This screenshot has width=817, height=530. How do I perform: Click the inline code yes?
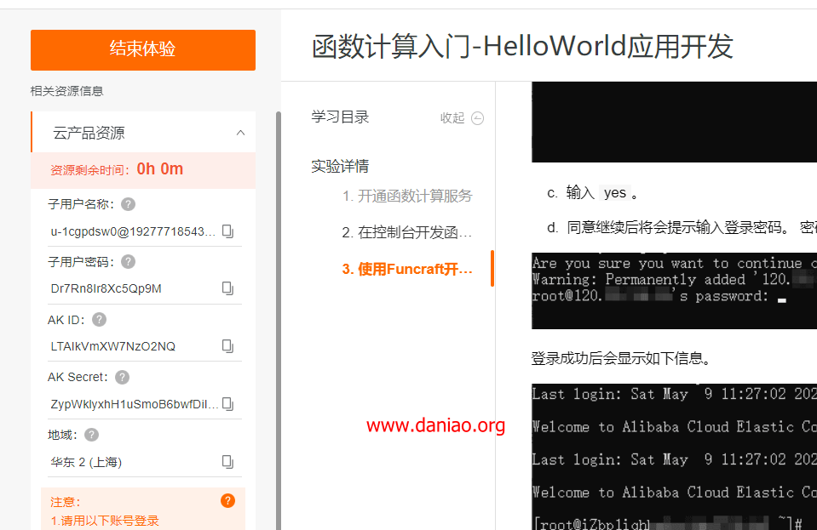(x=615, y=193)
